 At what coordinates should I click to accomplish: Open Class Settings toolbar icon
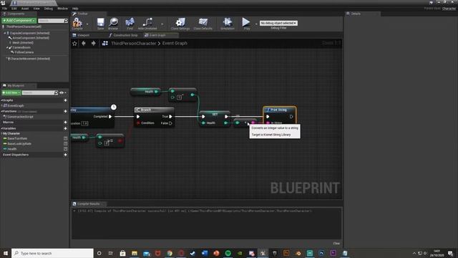coord(180,23)
